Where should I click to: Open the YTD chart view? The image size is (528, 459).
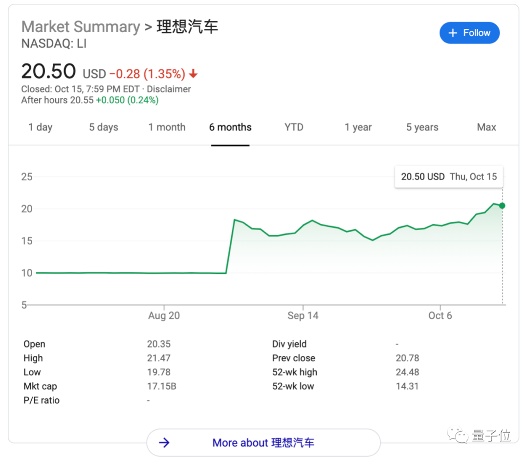click(293, 127)
